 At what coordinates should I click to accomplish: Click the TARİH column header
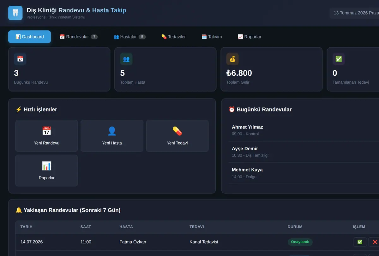pyautogui.click(x=27, y=227)
